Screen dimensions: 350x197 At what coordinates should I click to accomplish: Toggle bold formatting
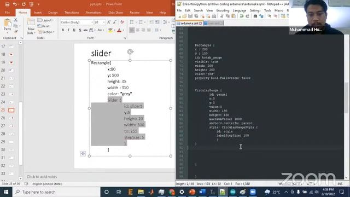click(63, 30)
